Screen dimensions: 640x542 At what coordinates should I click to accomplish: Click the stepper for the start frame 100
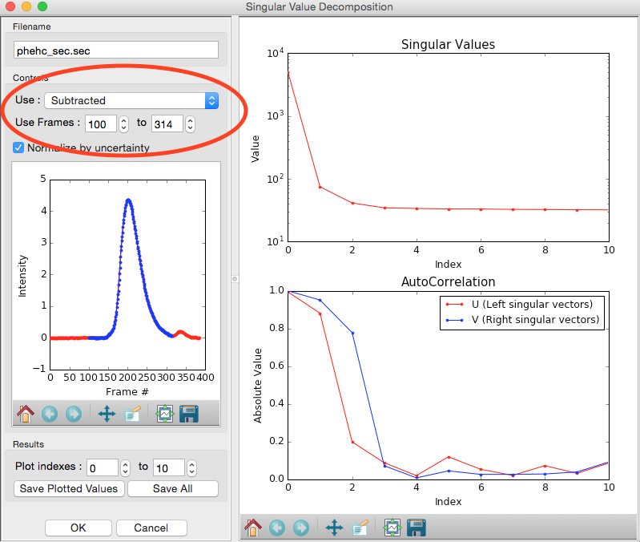coord(123,124)
